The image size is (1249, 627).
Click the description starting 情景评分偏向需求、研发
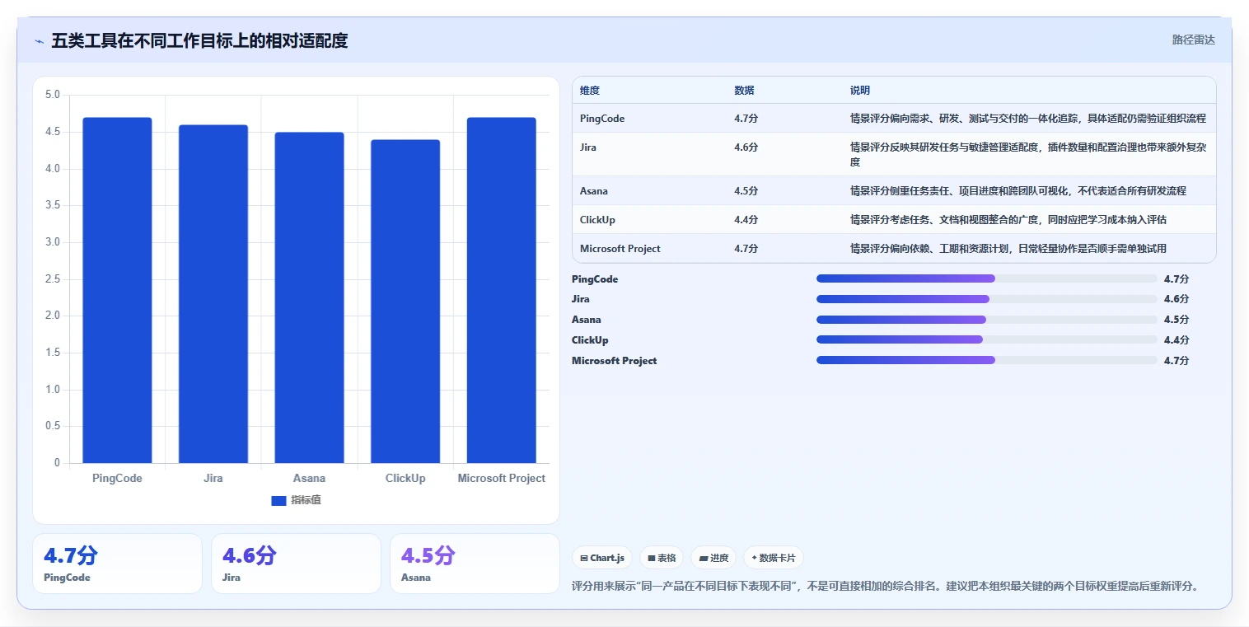[1028, 119]
